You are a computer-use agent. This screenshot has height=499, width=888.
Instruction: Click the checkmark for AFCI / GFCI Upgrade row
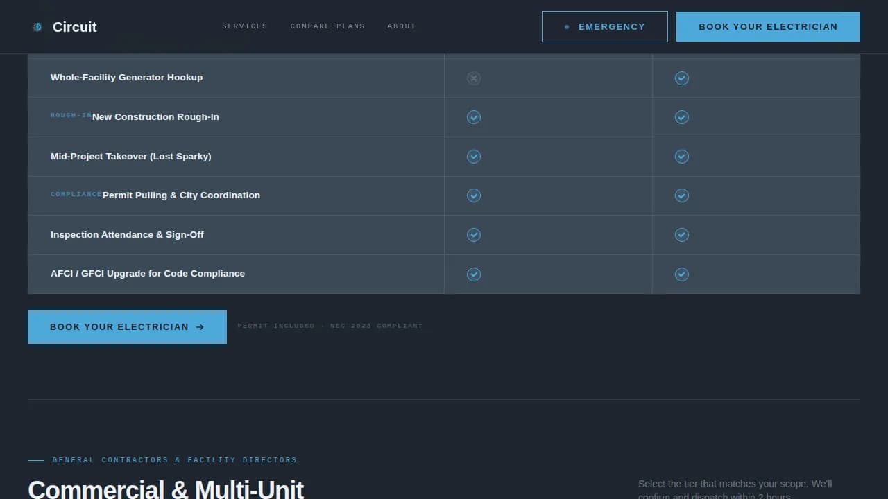point(473,274)
